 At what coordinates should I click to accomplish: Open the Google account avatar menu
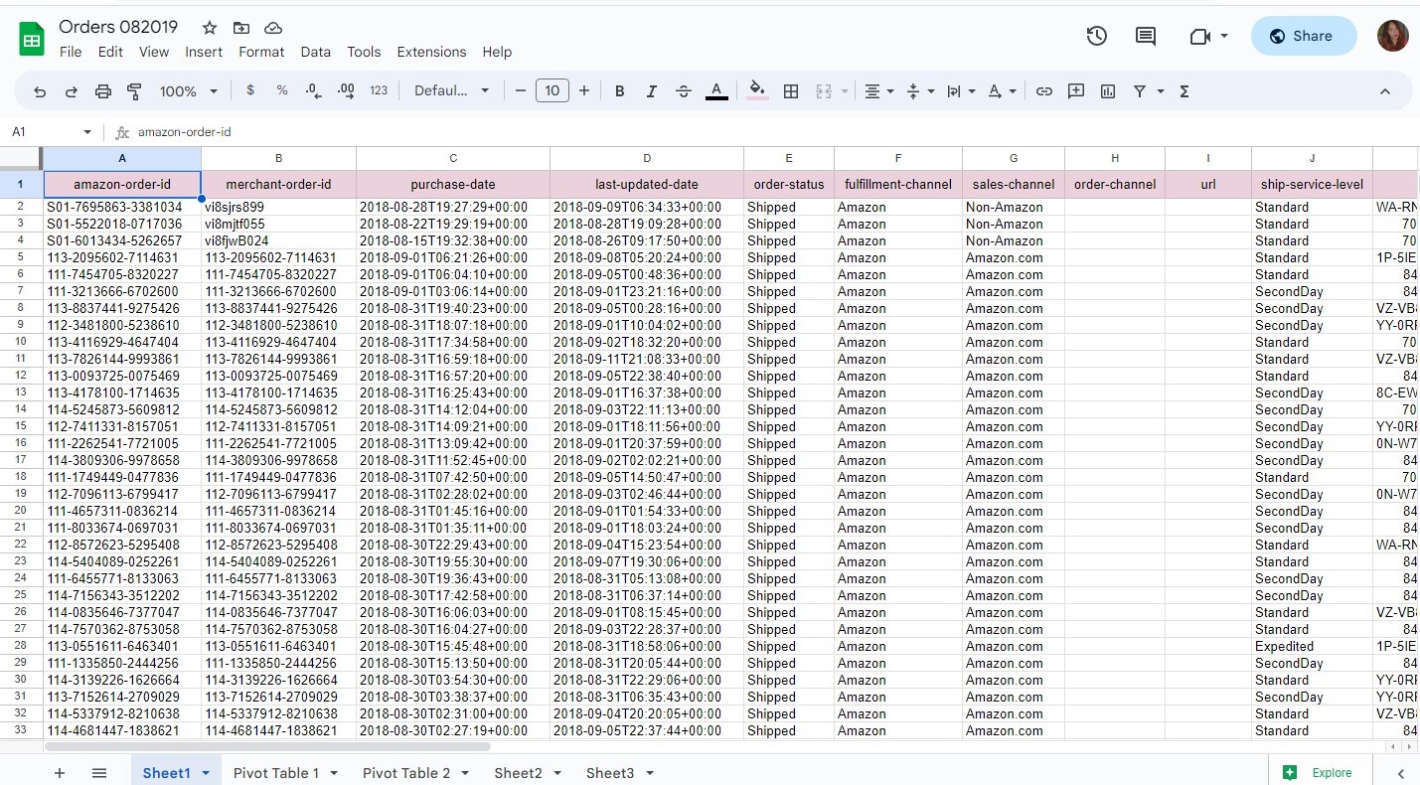click(x=1392, y=37)
